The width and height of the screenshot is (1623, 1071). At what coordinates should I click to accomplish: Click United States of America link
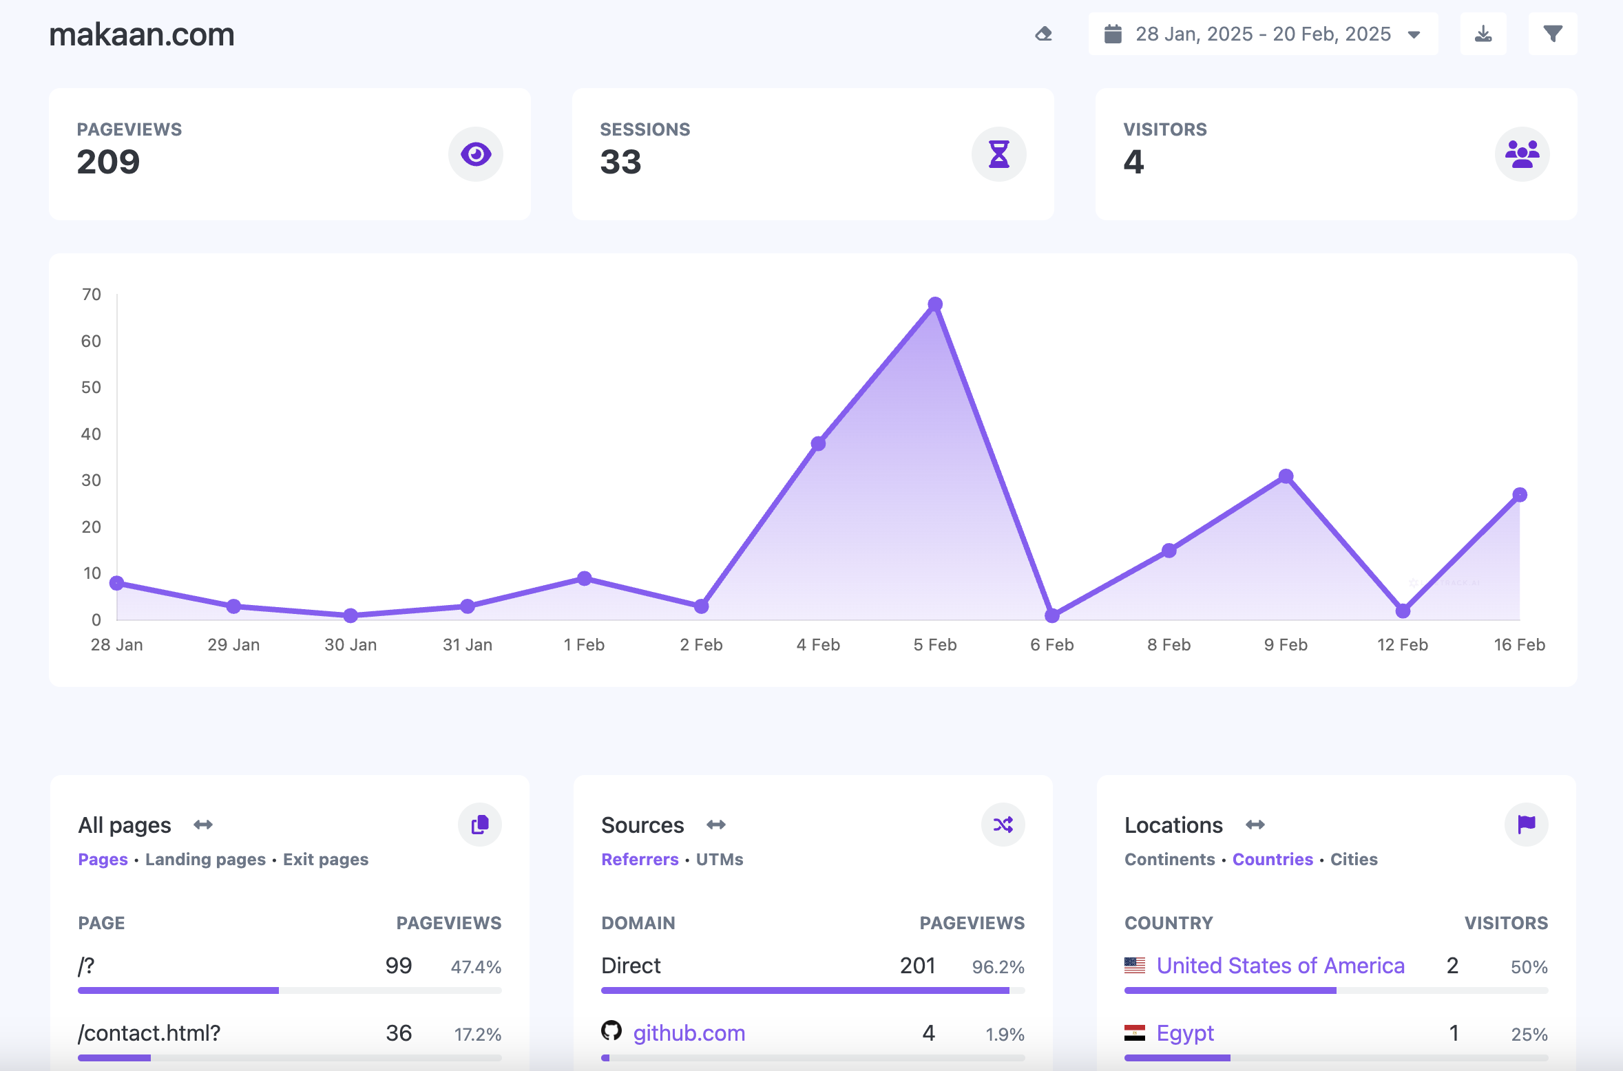click(1280, 966)
